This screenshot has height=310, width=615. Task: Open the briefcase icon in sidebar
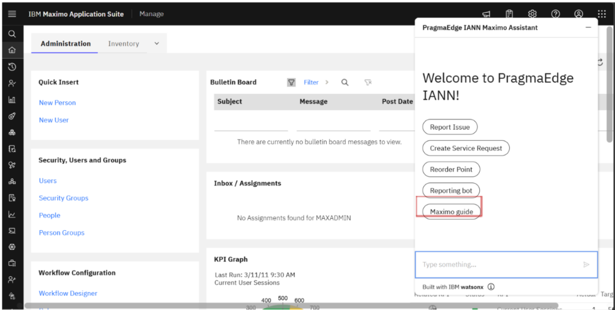(12, 263)
